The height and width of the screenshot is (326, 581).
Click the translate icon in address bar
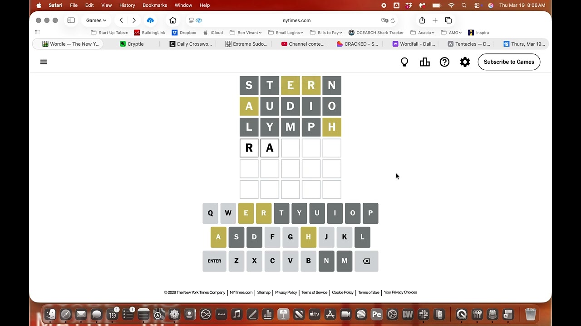click(x=384, y=20)
